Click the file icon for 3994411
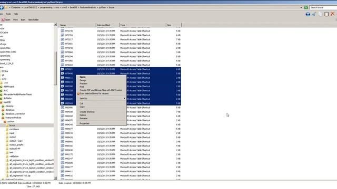This screenshot has height=189, width=337. [x=62, y=172]
